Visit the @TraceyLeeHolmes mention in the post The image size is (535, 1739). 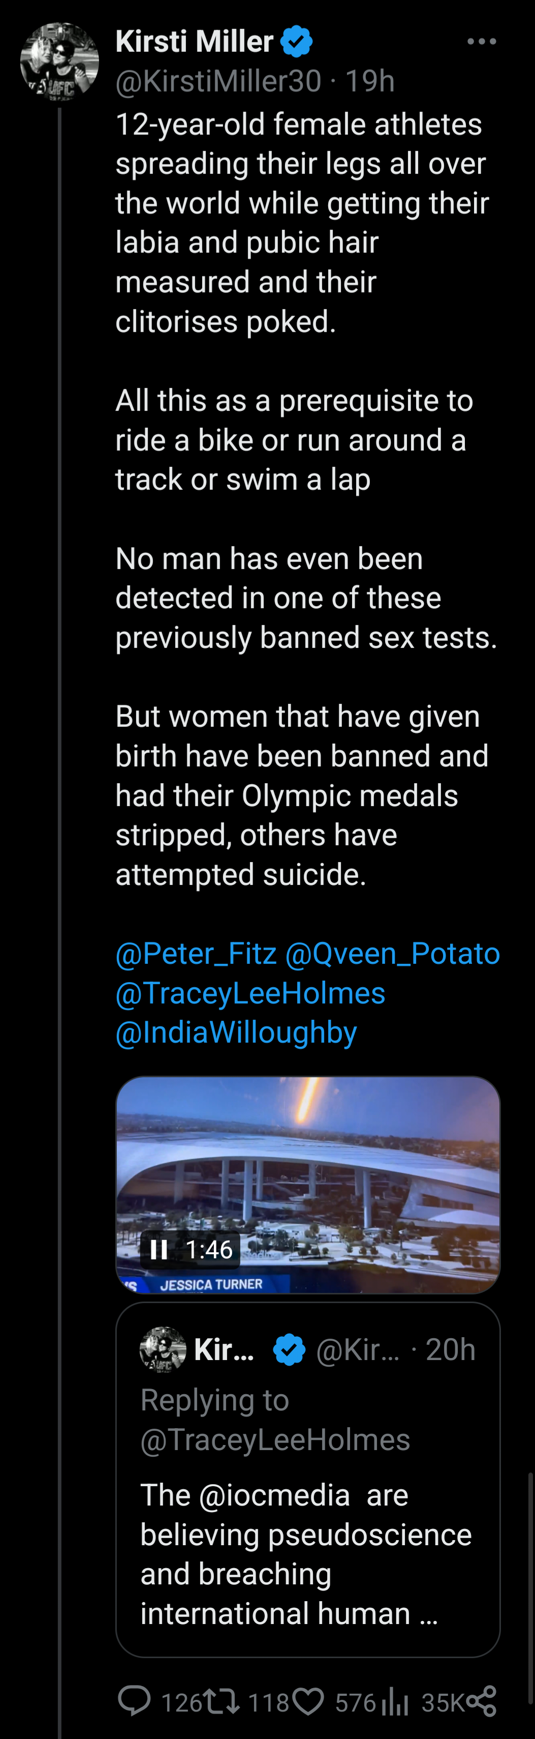250,993
